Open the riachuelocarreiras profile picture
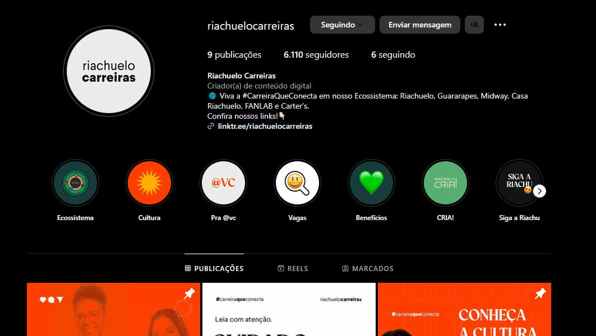 point(108,71)
